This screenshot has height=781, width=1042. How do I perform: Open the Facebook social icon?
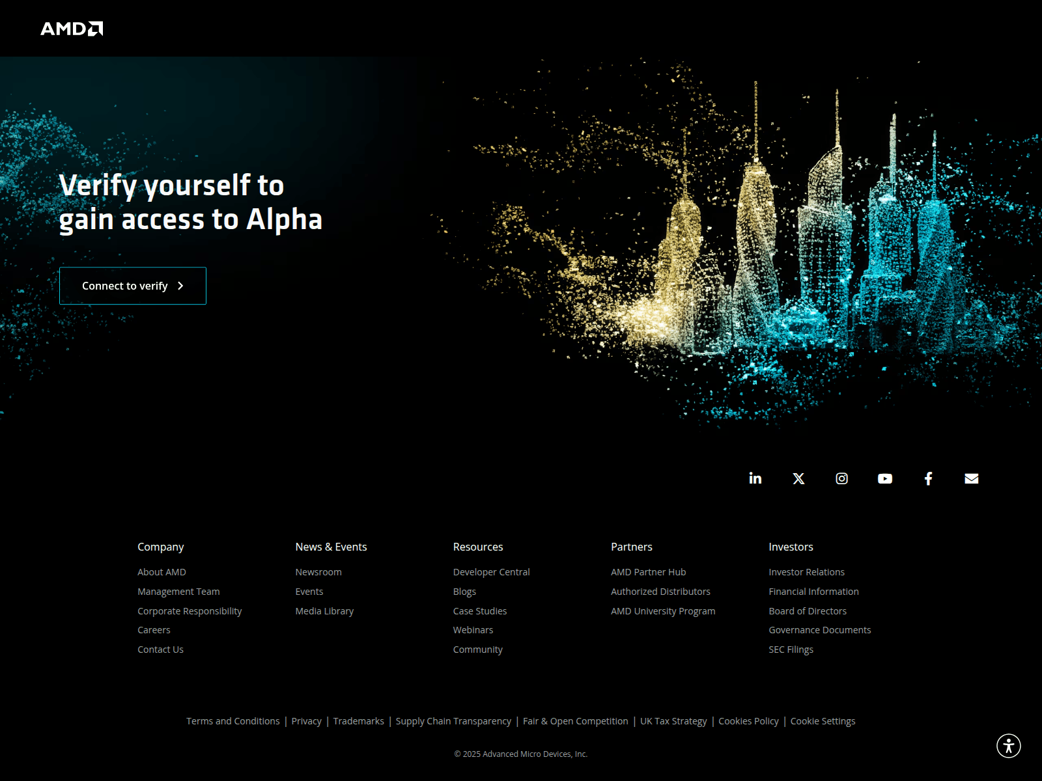tap(929, 479)
